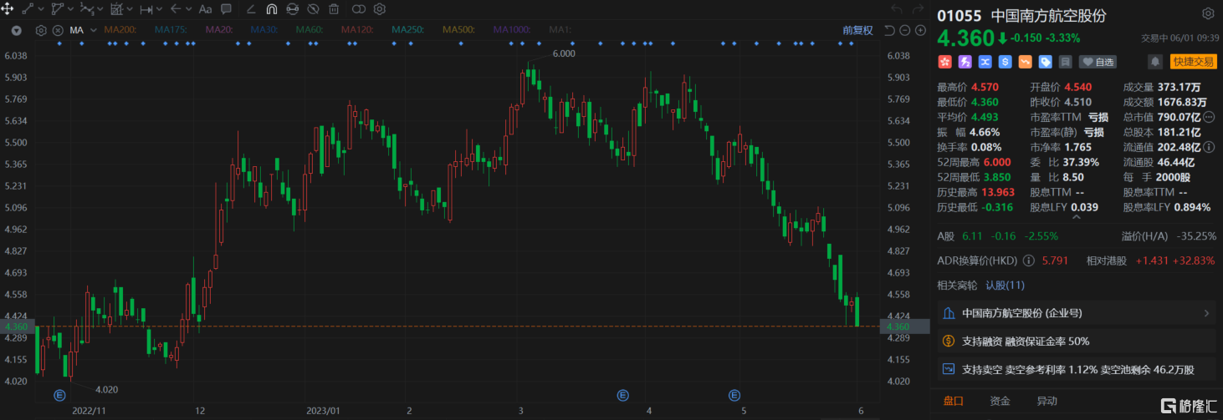Collapse the indicator legend triangle

tap(17, 31)
